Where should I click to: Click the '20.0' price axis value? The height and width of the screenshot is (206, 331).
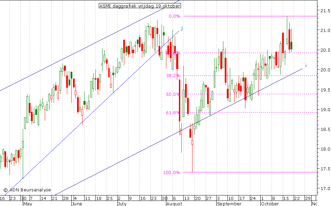click(325, 70)
